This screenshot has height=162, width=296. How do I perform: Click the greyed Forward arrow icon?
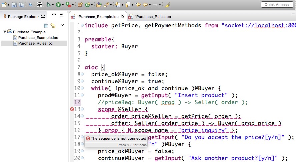click(155, 5)
